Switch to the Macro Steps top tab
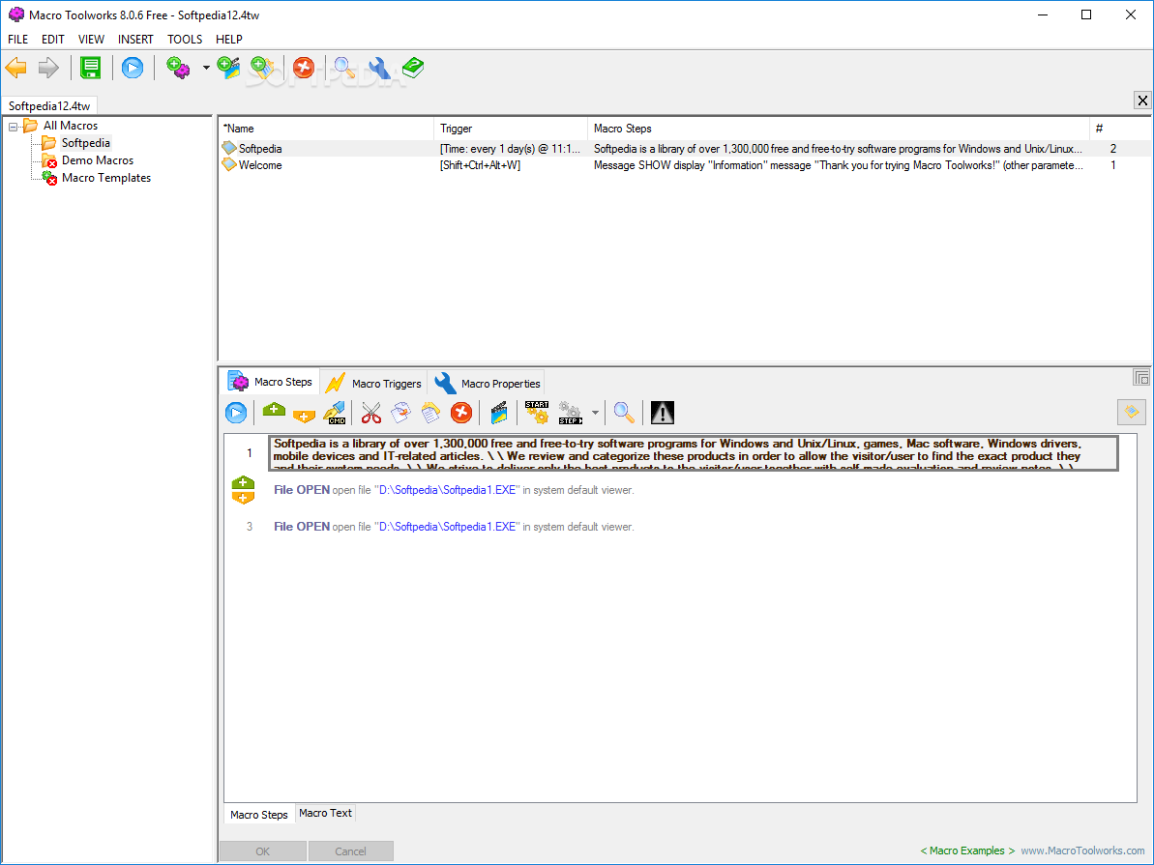 coord(270,382)
